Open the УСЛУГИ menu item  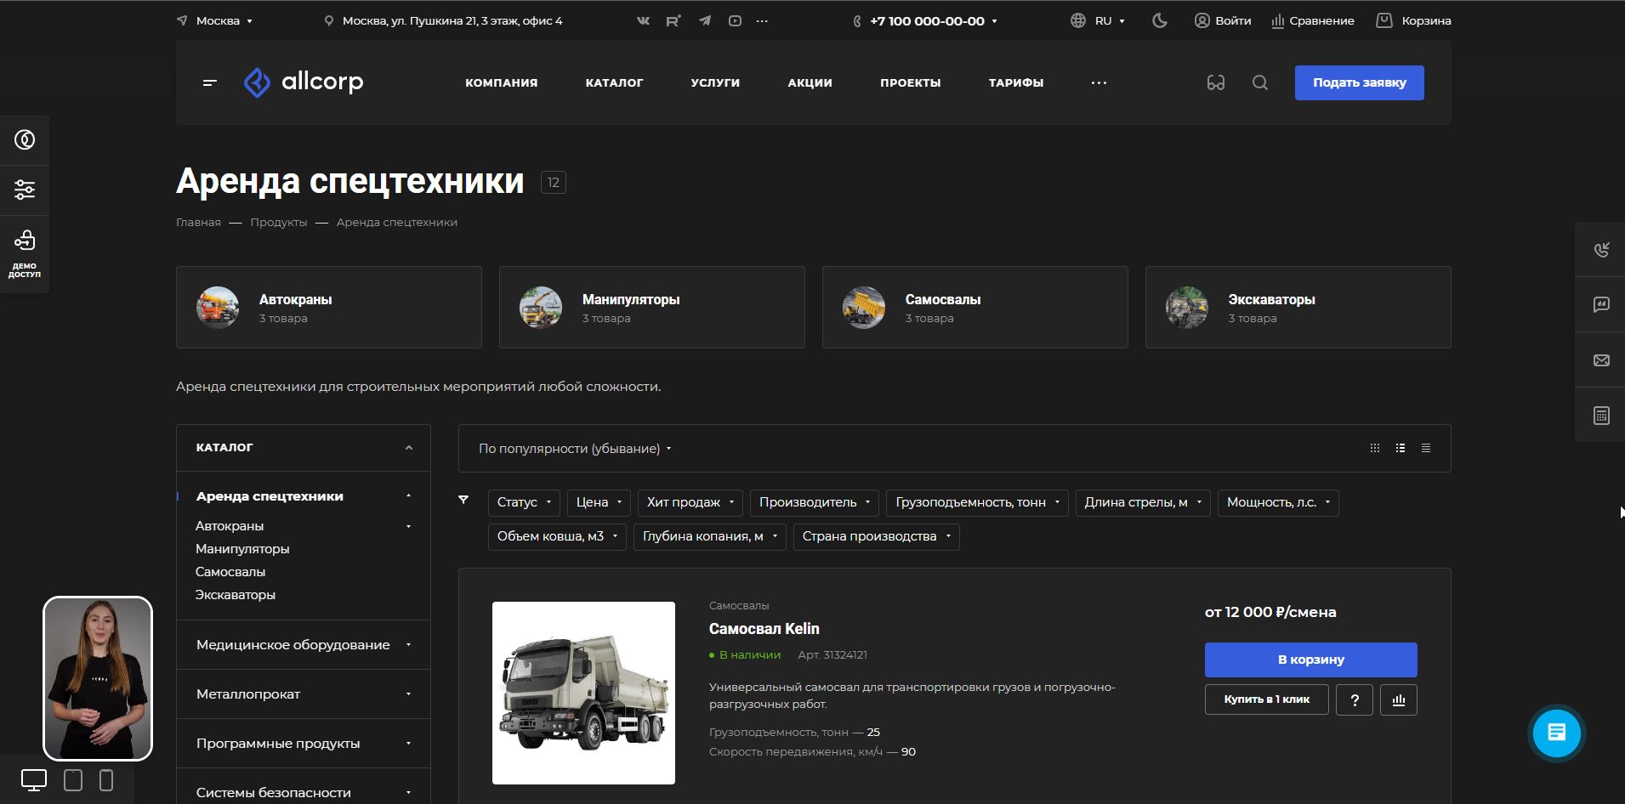(715, 82)
